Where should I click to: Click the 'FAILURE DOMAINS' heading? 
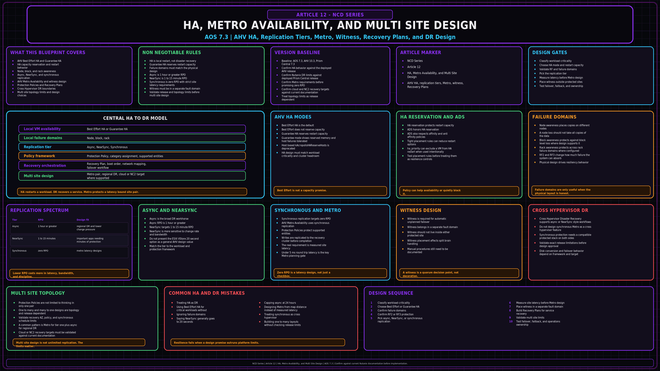[x=554, y=117]
